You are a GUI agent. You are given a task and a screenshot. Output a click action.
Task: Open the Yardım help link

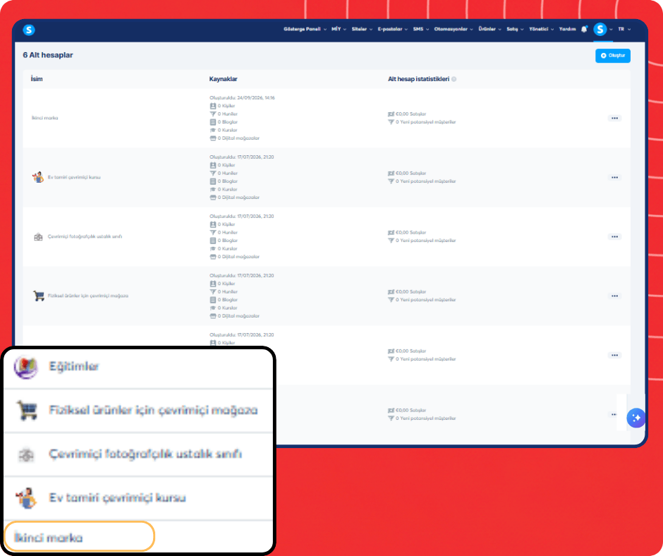pos(568,29)
